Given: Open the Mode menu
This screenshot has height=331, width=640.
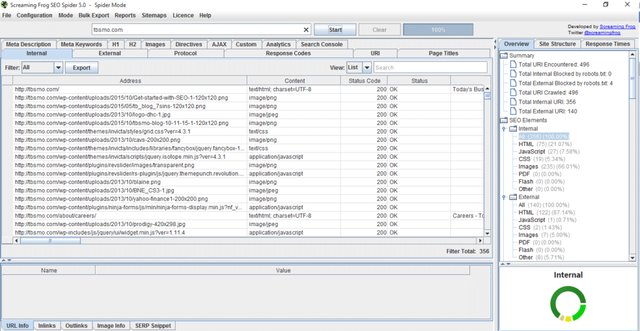Looking at the screenshot, I should click(65, 16).
